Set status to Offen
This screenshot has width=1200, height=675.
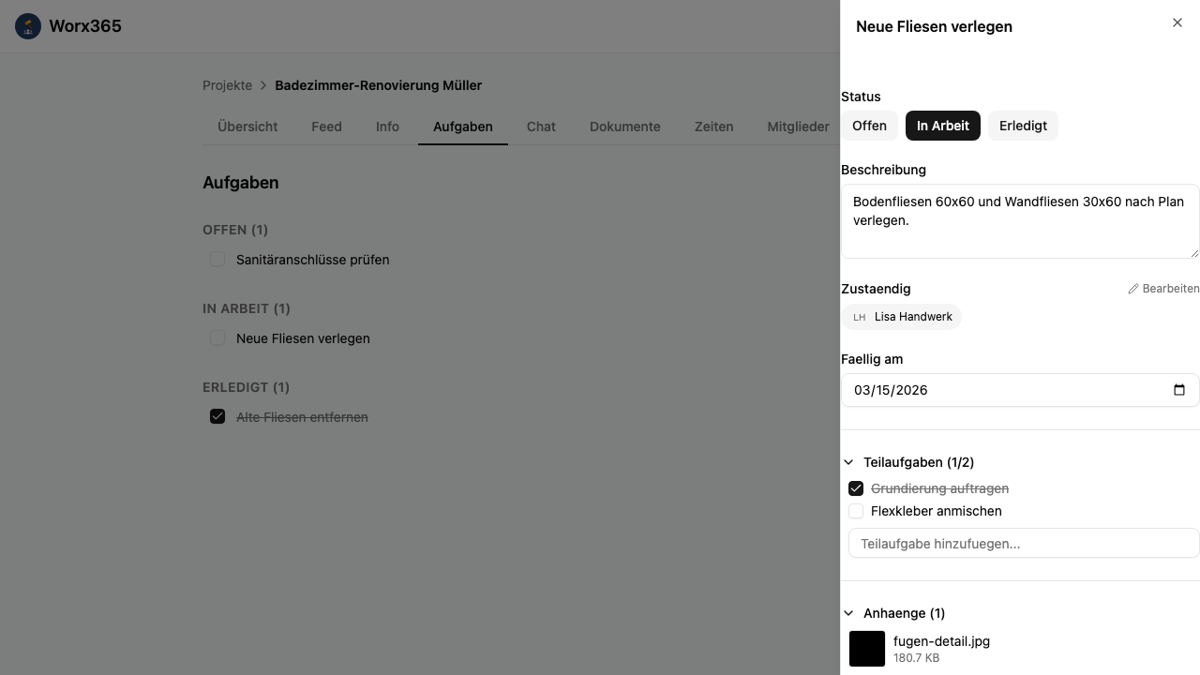click(x=869, y=126)
